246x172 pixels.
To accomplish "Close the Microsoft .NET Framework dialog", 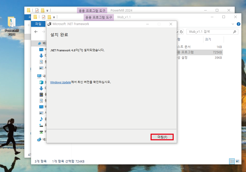I will coord(171,24).
